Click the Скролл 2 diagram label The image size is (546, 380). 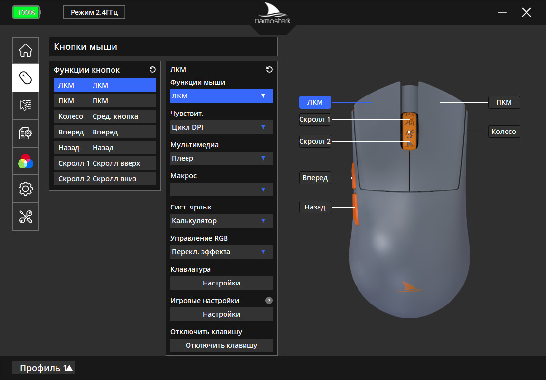315,141
